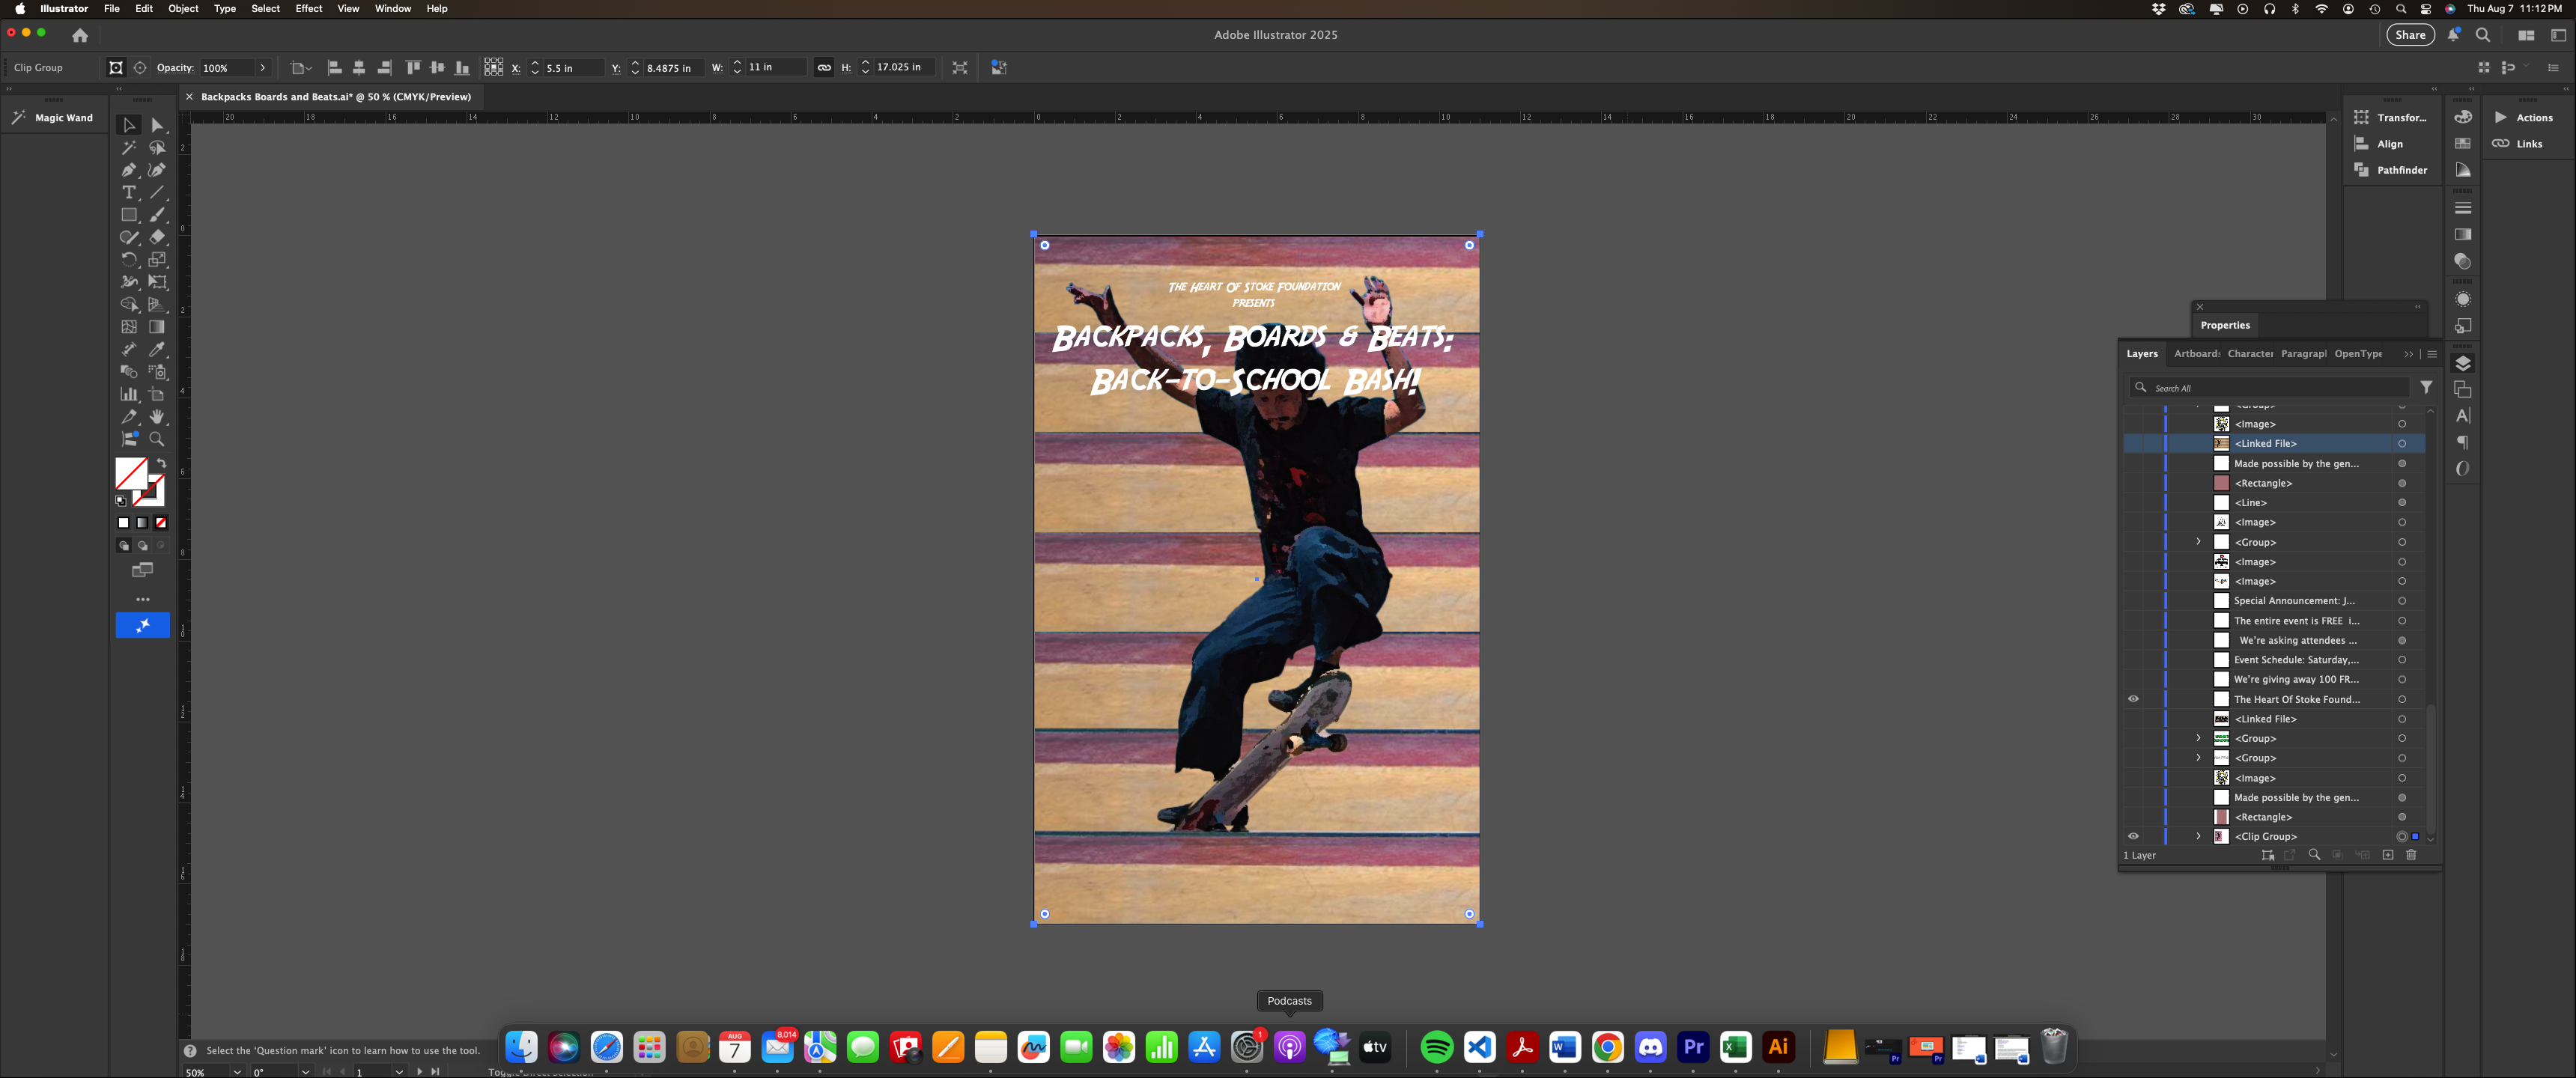The image size is (2576, 1078).
Task: Click the Share button
Action: click(x=2410, y=35)
